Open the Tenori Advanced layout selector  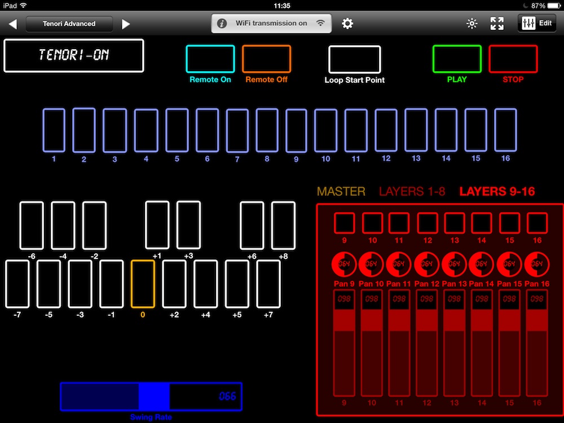(69, 24)
